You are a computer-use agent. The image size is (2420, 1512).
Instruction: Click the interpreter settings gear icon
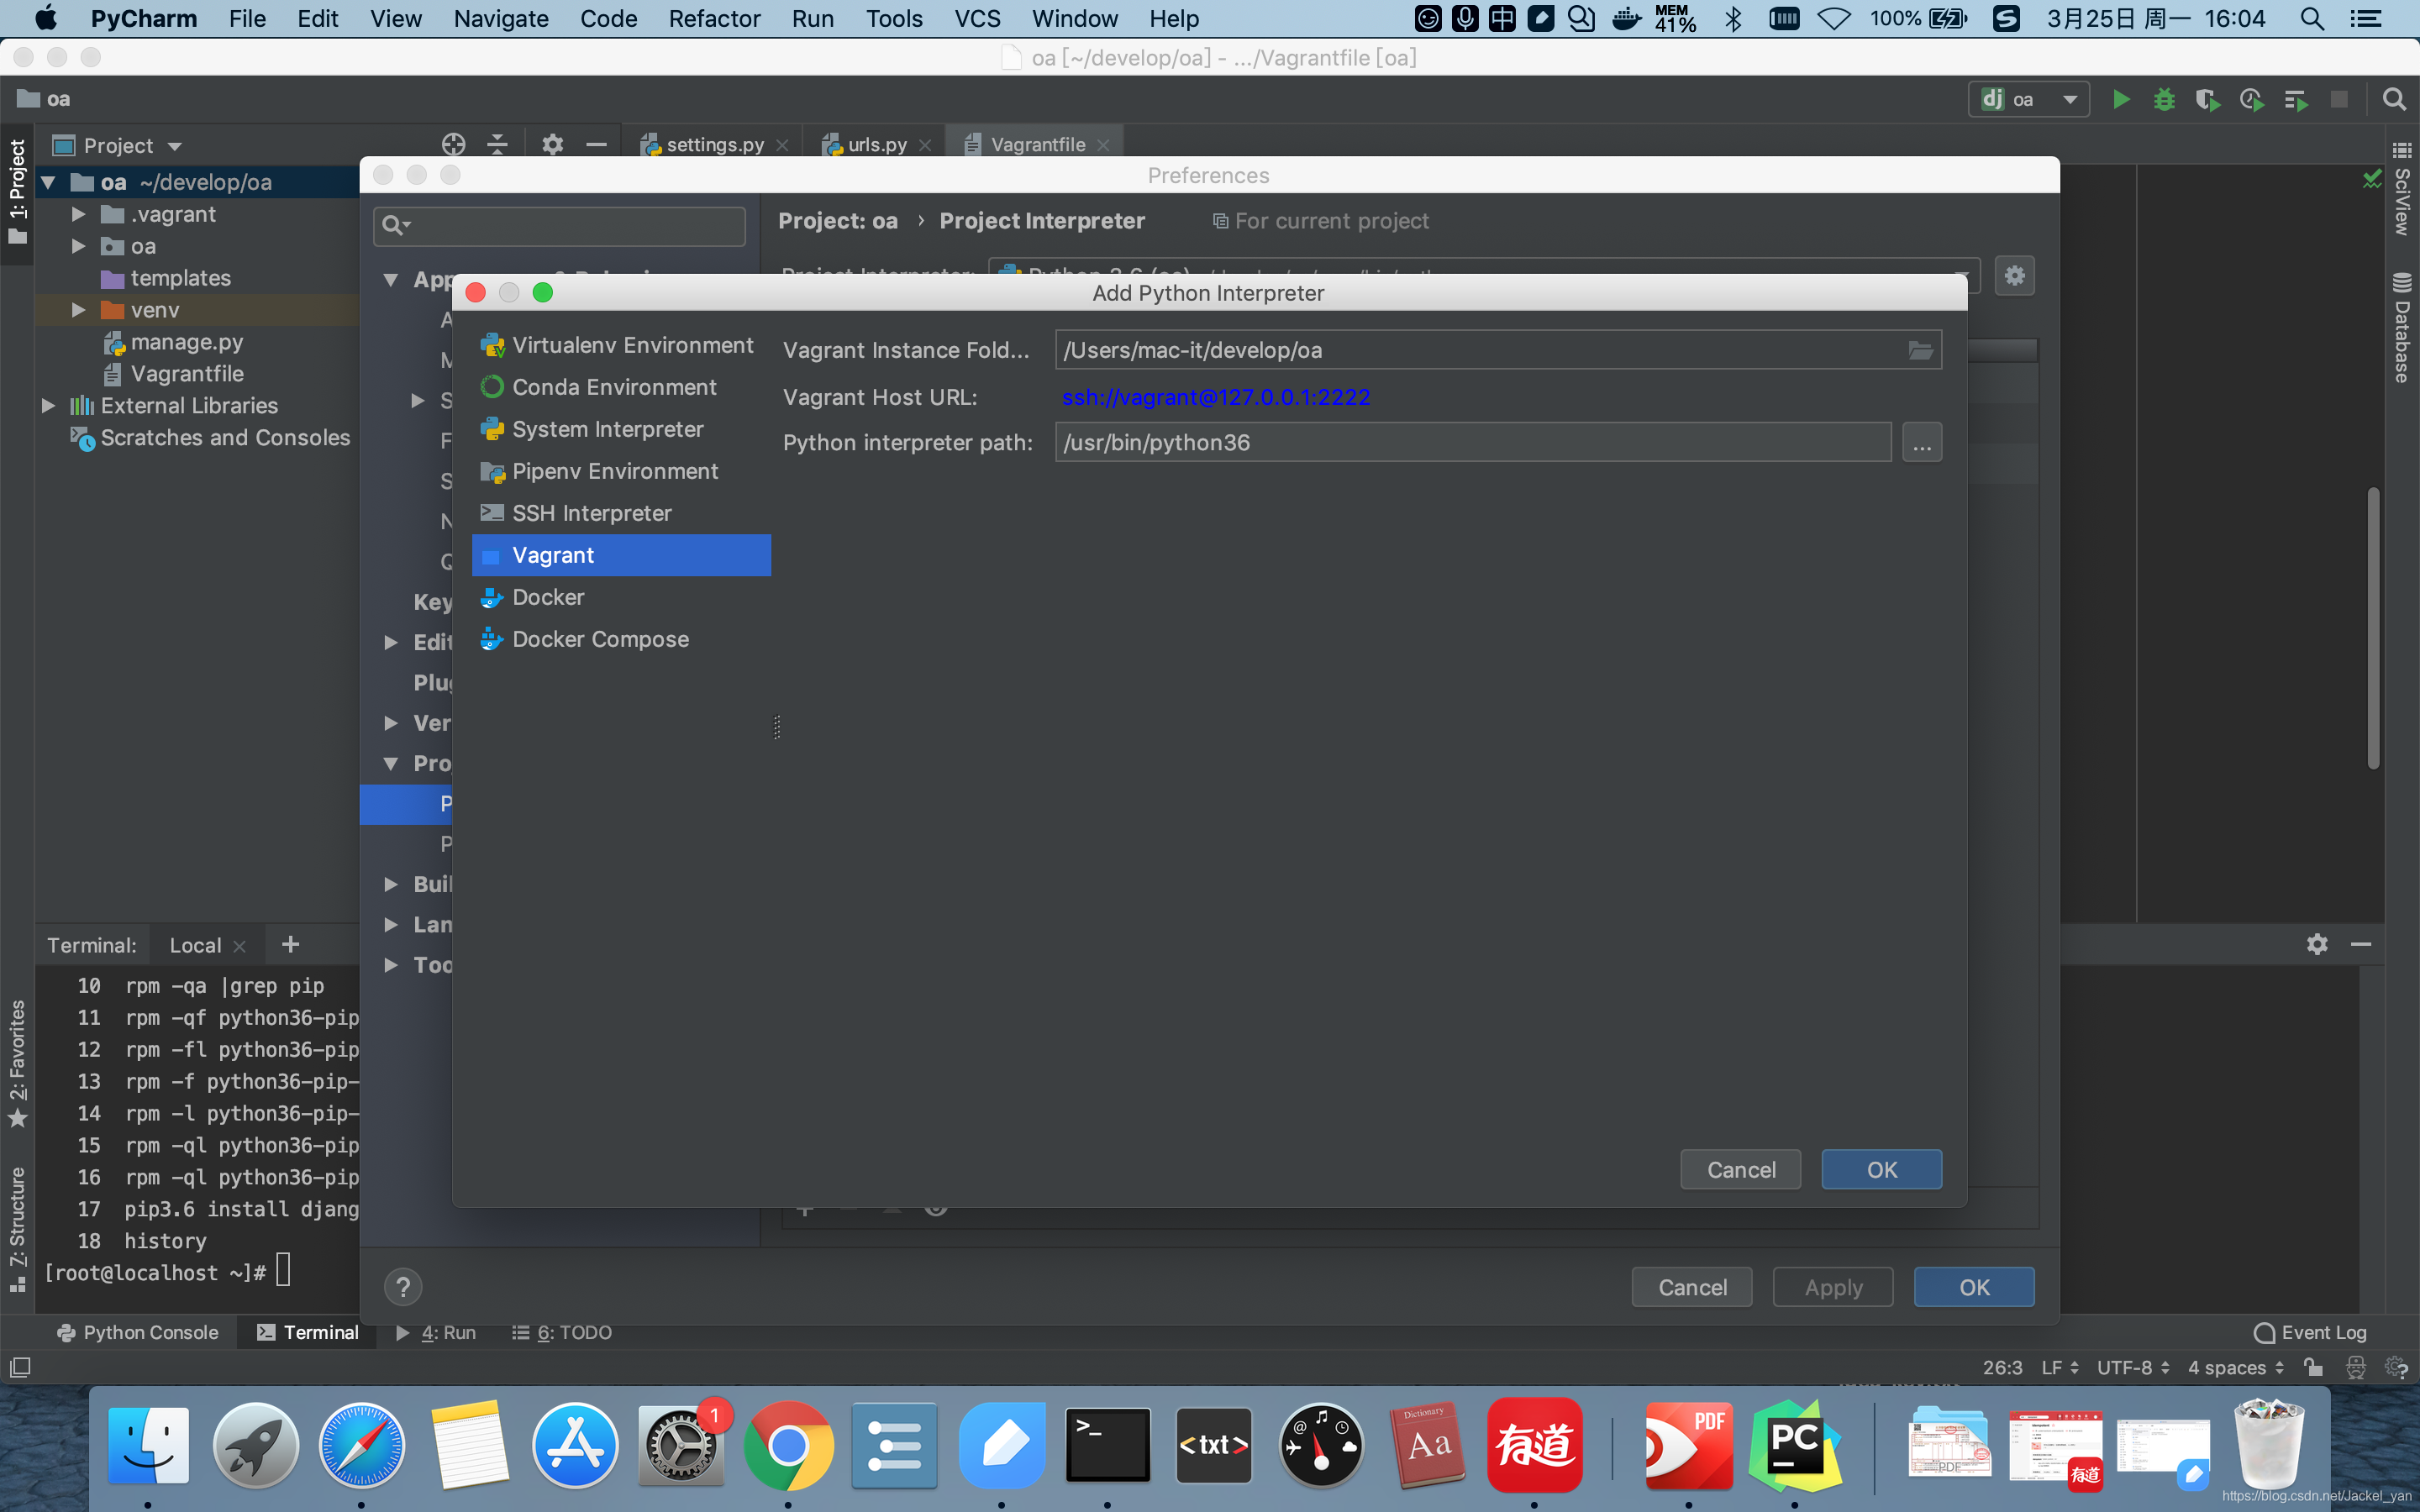[2014, 275]
